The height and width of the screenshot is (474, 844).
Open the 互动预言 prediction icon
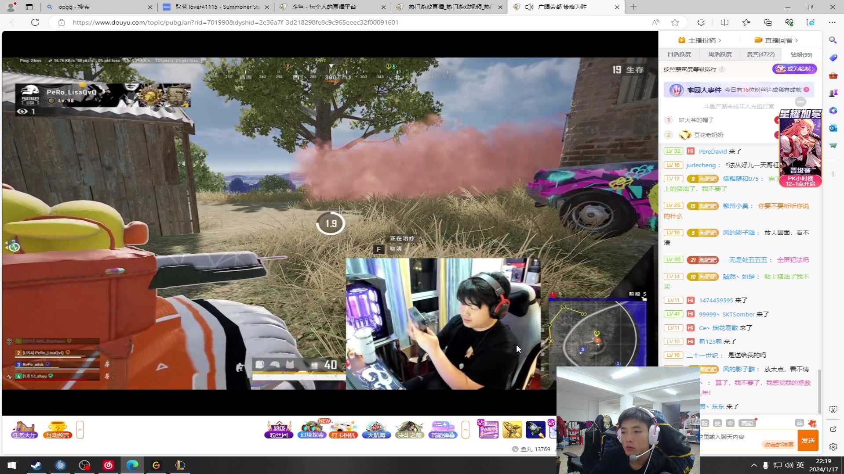(58, 430)
